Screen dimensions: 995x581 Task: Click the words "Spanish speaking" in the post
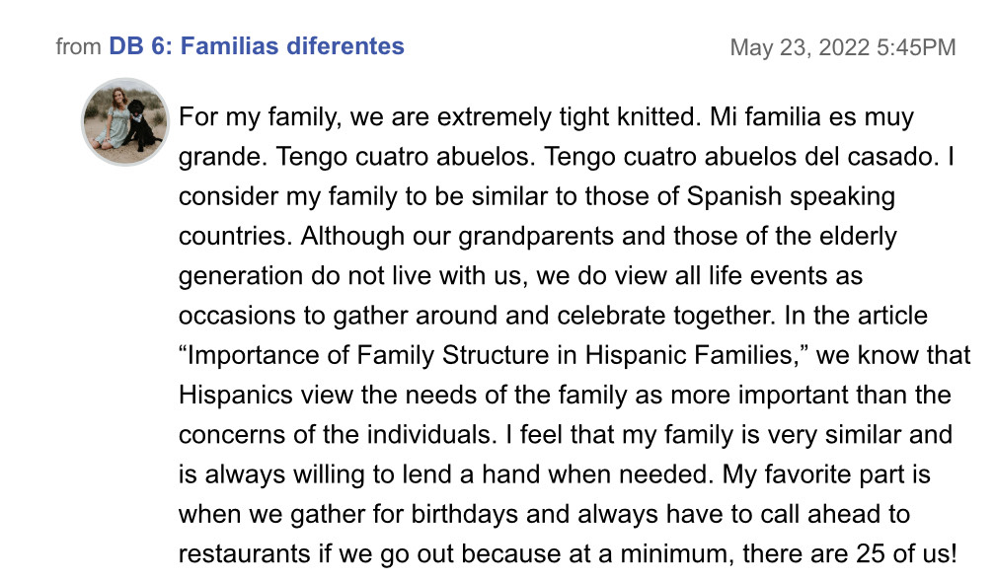click(791, 196)
